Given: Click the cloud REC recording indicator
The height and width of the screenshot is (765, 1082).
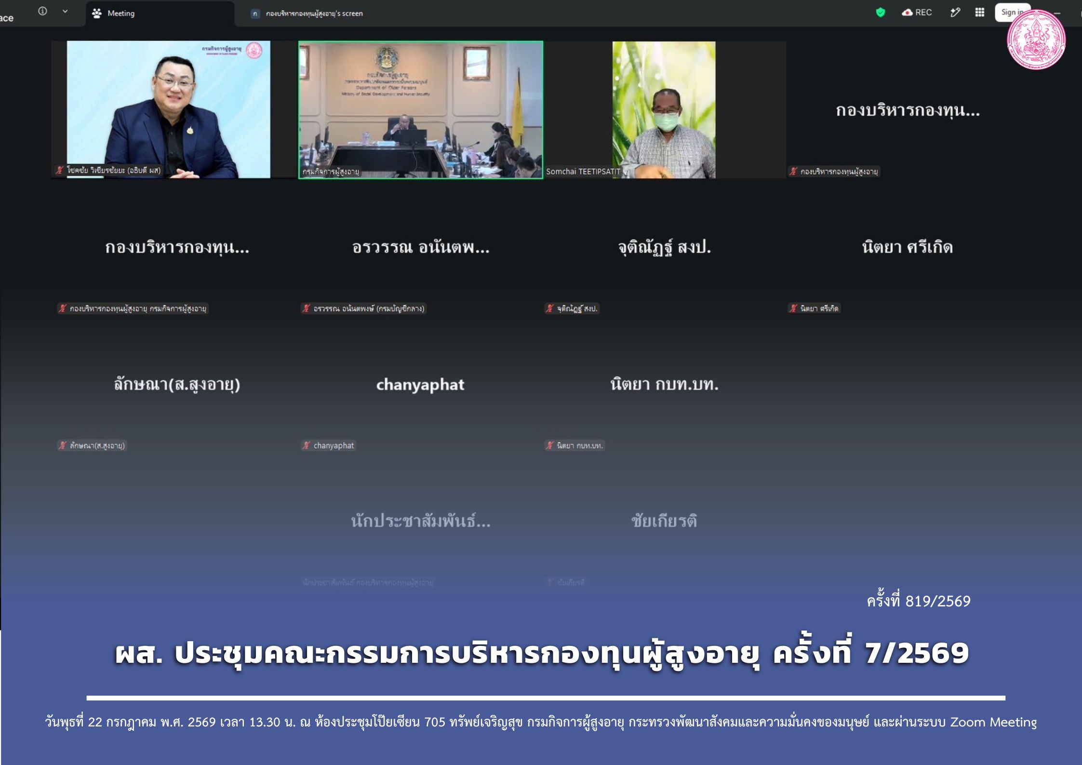Looking at the screenshot, I should coord(917,13).
